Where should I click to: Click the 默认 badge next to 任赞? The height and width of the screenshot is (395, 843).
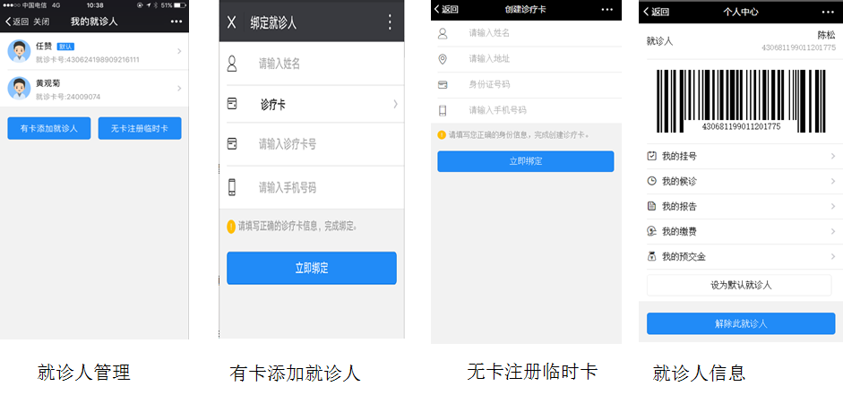[x=65, y=47]
